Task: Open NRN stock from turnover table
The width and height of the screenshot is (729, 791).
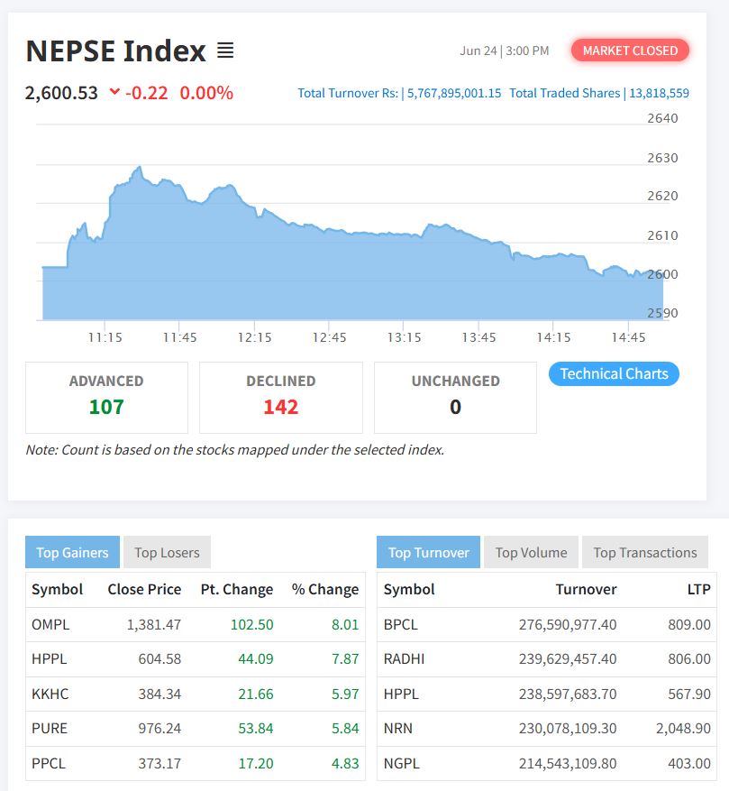Action: [x=397, y=728]
